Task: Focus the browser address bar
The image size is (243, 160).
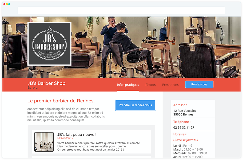Action: (x=121, y=10)
